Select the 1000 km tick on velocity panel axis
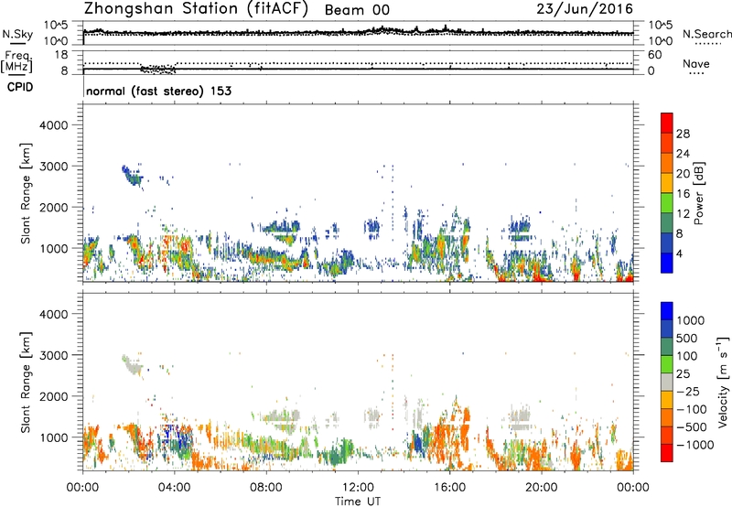 (53, 437)
